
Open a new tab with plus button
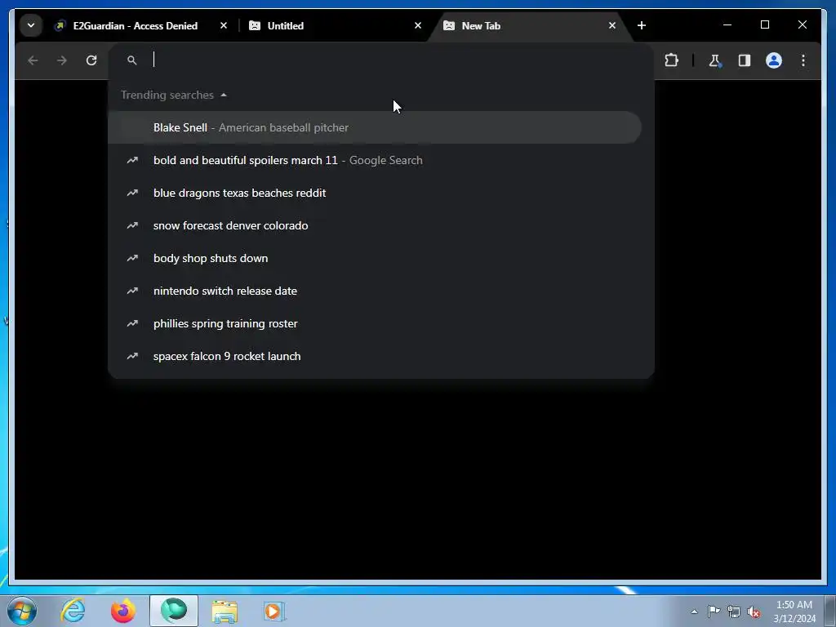click(x=642, y=25)
